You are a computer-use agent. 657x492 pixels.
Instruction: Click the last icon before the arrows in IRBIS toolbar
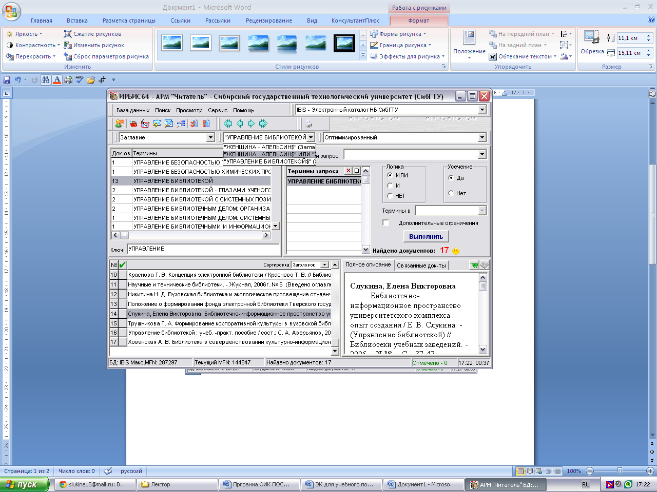coord(206,124)
